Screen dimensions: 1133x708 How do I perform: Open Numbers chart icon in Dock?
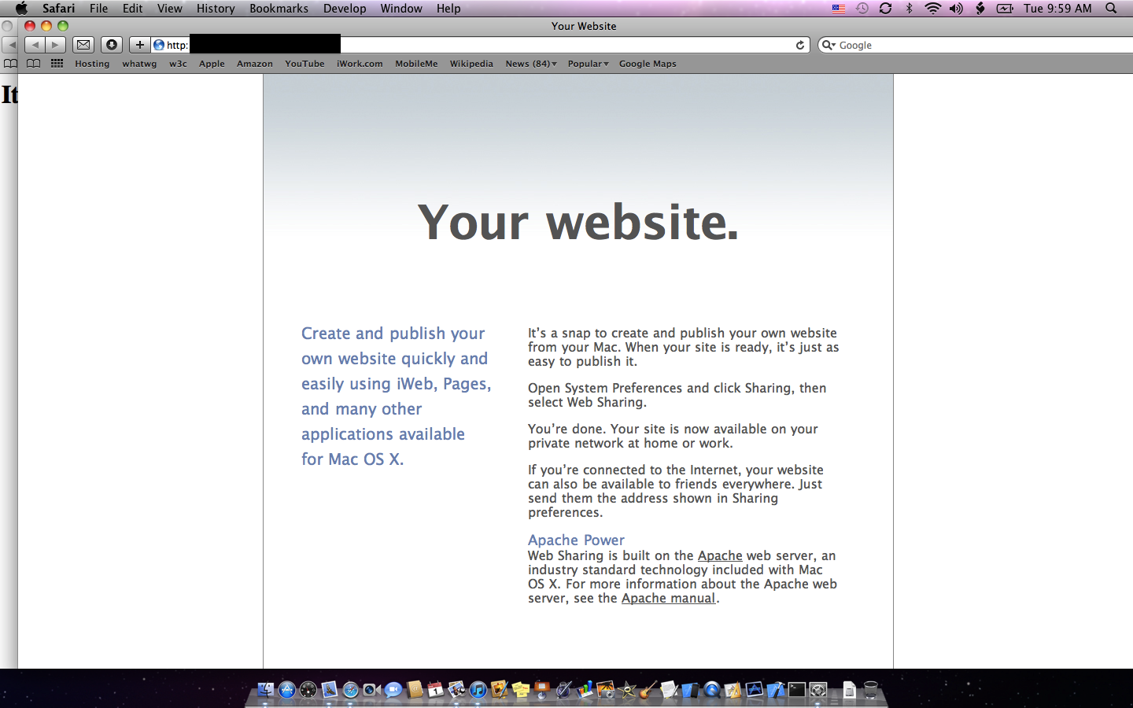[x=585, y=690]
